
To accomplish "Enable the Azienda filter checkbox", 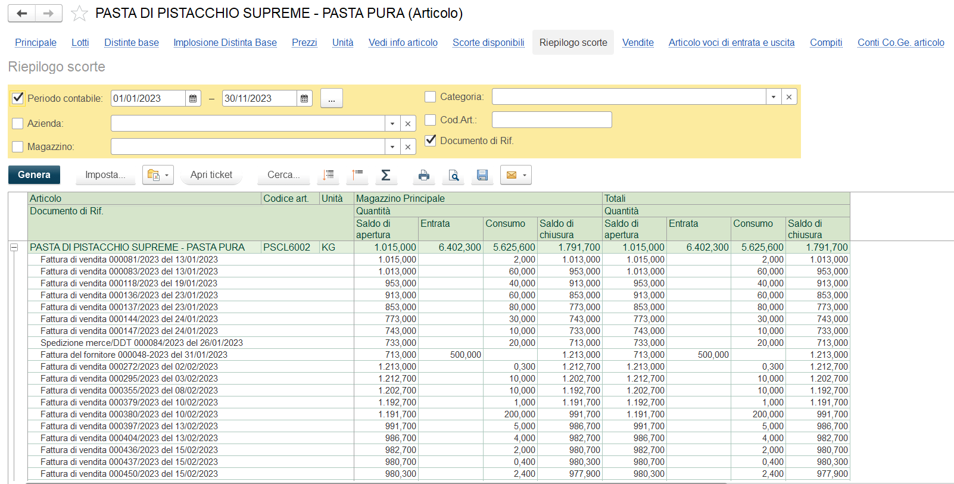I will [18, 123].
